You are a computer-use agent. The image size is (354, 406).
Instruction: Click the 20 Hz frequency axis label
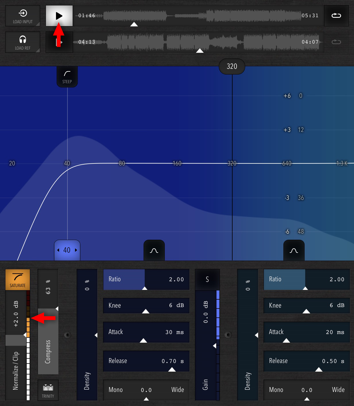click(12, 163)
